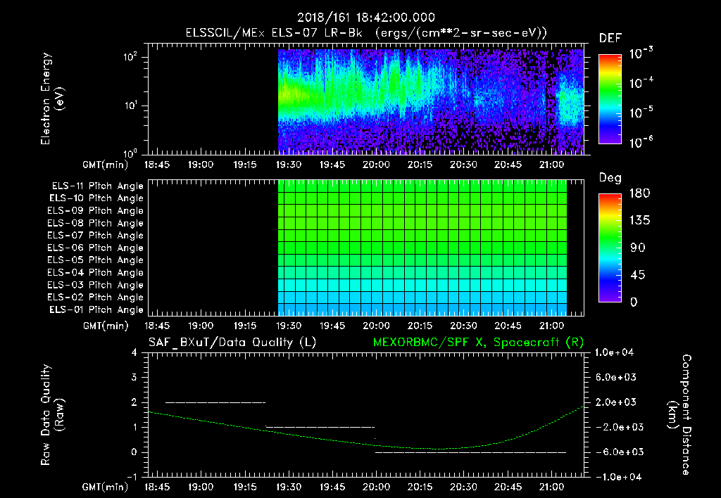The image size is (721, 498).
Task: Click the 20:00 tick label under the pitch angle panel
Action: point(376,326)
